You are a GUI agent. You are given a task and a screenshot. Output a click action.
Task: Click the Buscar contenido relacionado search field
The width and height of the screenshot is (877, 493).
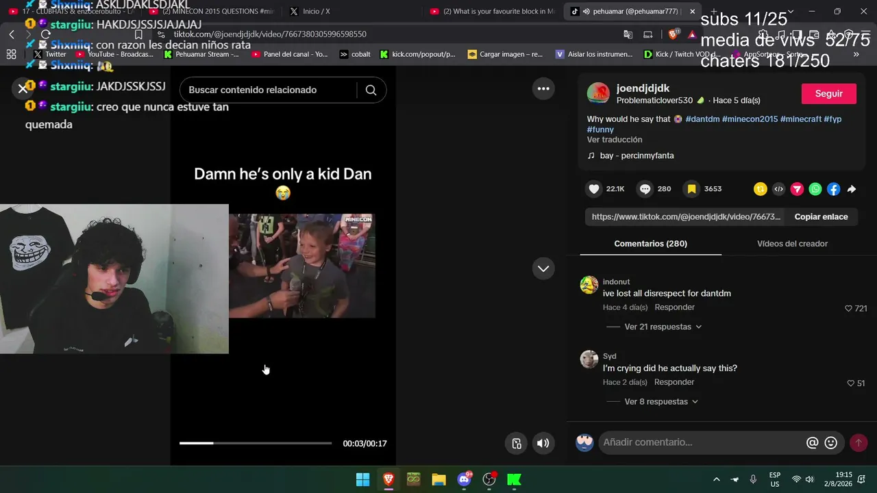[x=268, y=90]
